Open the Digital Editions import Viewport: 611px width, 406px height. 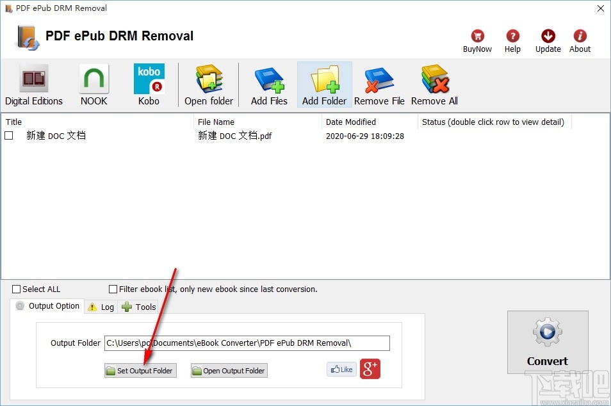click(x=34, y=85)
